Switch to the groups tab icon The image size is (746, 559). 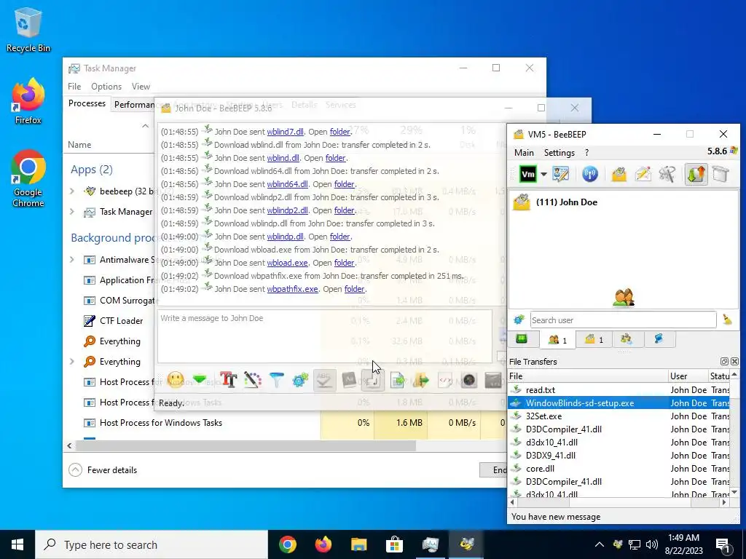click(x=626, y=339)
